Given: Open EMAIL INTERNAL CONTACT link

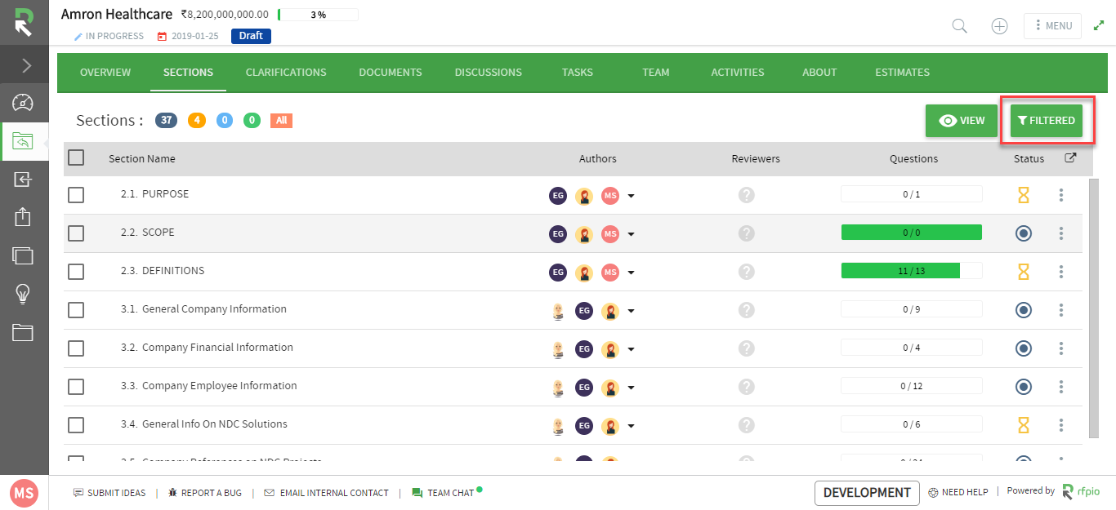Looking at the screenshot, I should click(326, 493).
